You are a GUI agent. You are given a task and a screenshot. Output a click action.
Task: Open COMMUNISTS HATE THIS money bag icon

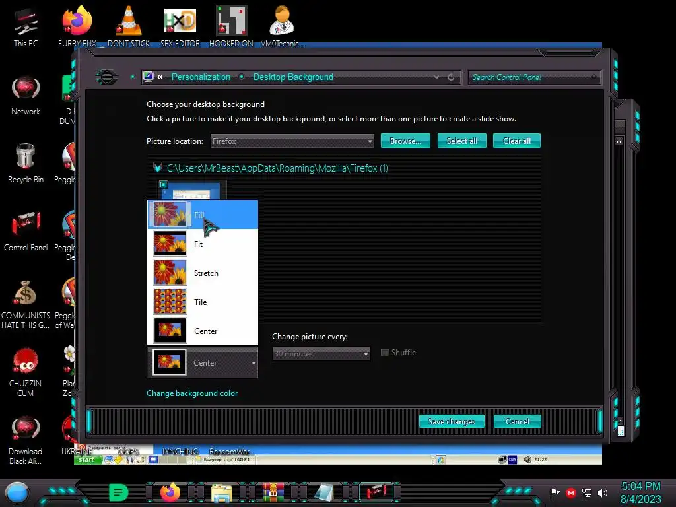26,305
